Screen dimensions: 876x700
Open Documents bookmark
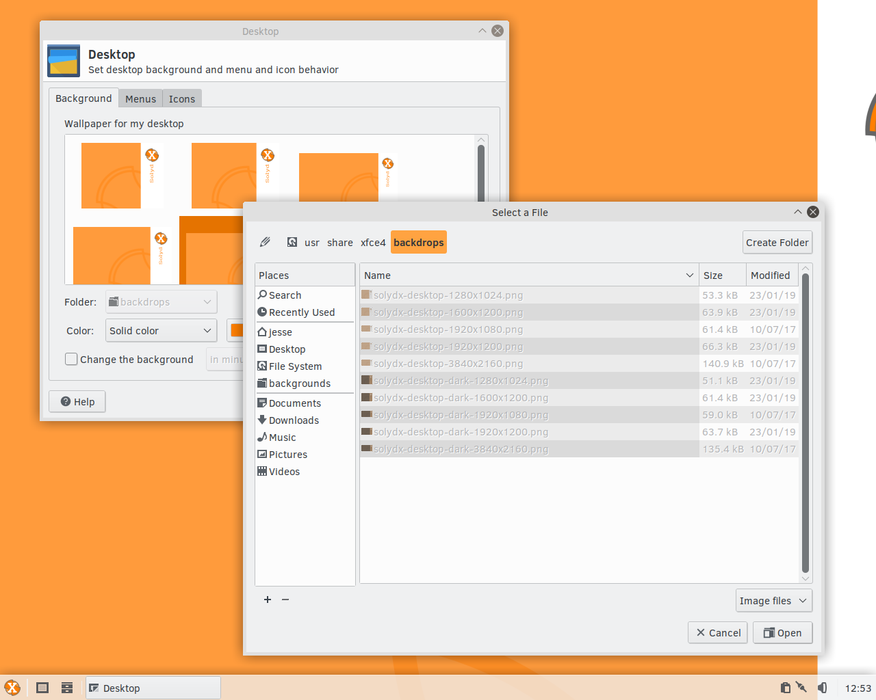click(305, 403)
